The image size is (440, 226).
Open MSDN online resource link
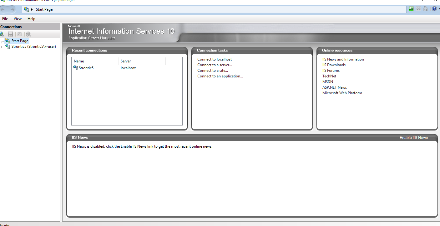(328, 82)
